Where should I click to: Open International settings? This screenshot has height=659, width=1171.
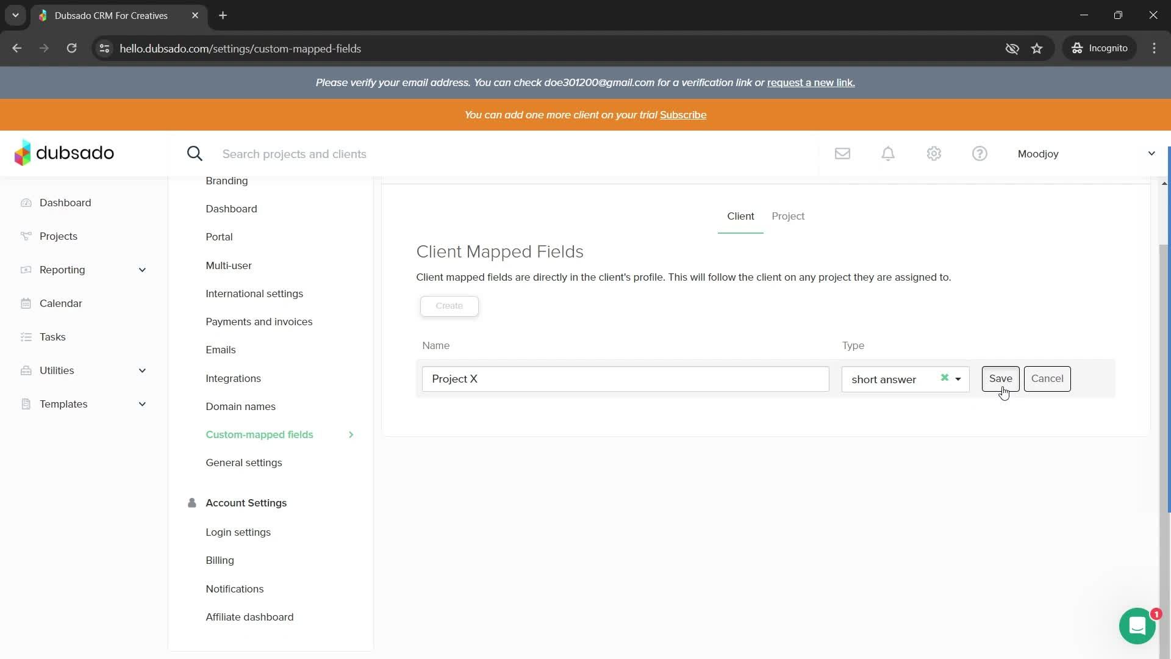[x=254, y=293]
